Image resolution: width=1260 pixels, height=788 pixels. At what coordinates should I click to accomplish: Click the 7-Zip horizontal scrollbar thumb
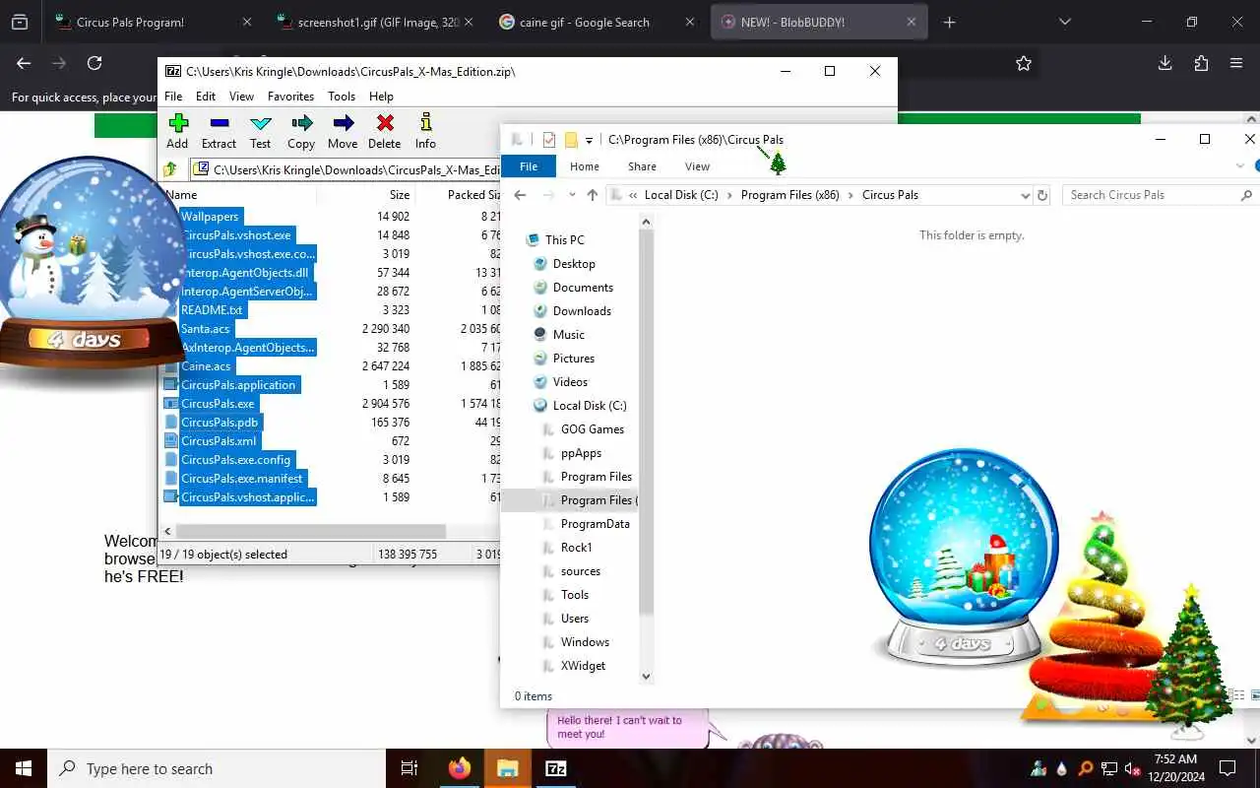(x=311, y=531)
